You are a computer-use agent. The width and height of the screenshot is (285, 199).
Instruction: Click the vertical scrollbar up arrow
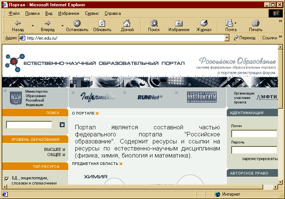point(280,47)
